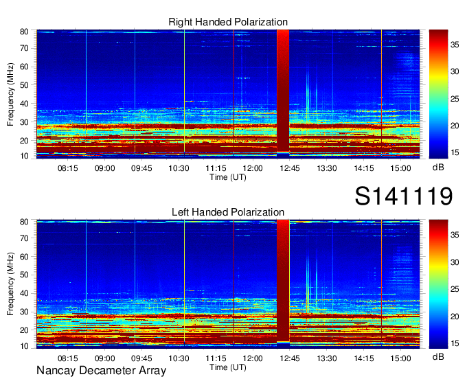Click the 30 dB mark on the bottom colorbar
Screen dimensions: 467x379
455,262
